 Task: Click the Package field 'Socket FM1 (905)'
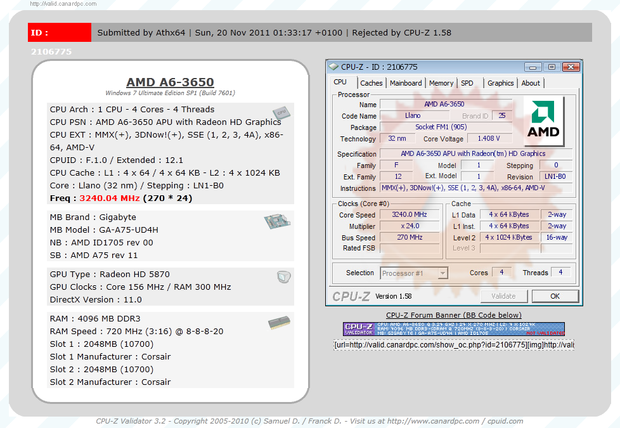446,127
